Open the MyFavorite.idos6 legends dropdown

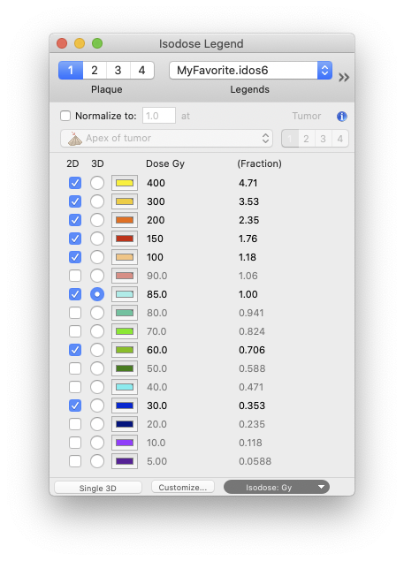(x=250, y=70)
